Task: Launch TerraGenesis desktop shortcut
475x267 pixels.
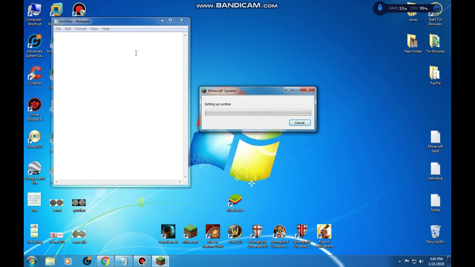Action: 168,234
